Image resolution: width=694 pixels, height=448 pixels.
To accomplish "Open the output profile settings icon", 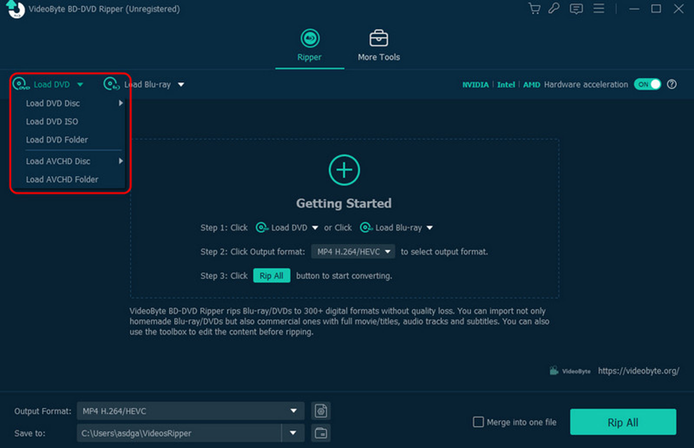I will click(x=321, y=411).
